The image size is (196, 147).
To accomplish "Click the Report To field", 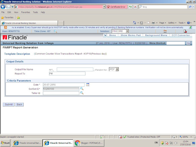I will tap(67, 73).
